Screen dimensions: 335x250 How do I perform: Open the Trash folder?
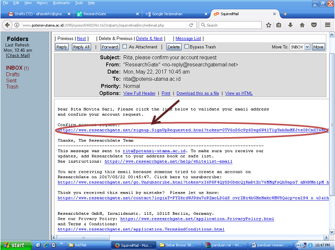(x=12, y=87)
